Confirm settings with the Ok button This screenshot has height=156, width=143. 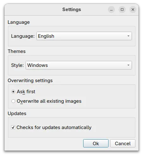[x=96, y=143]
